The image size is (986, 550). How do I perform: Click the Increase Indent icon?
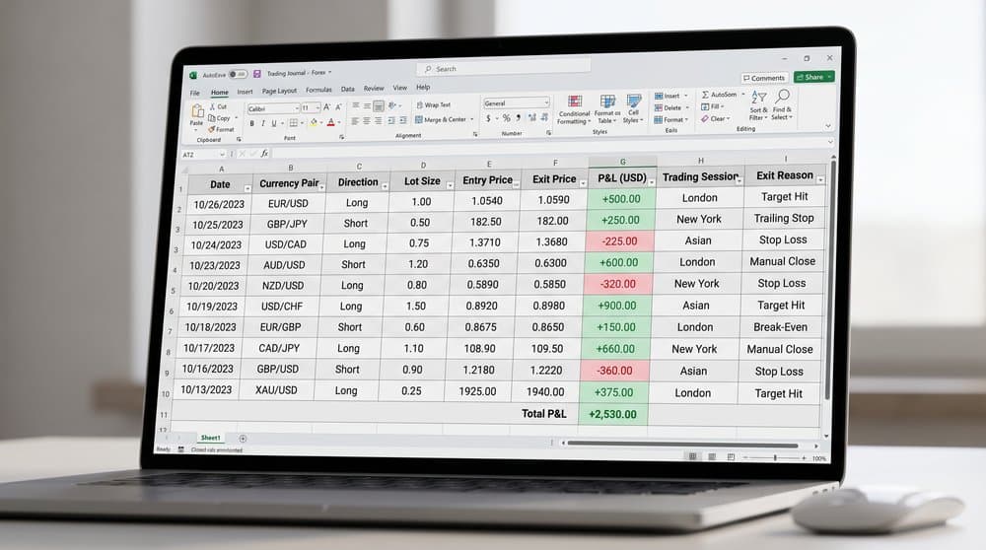402,120
